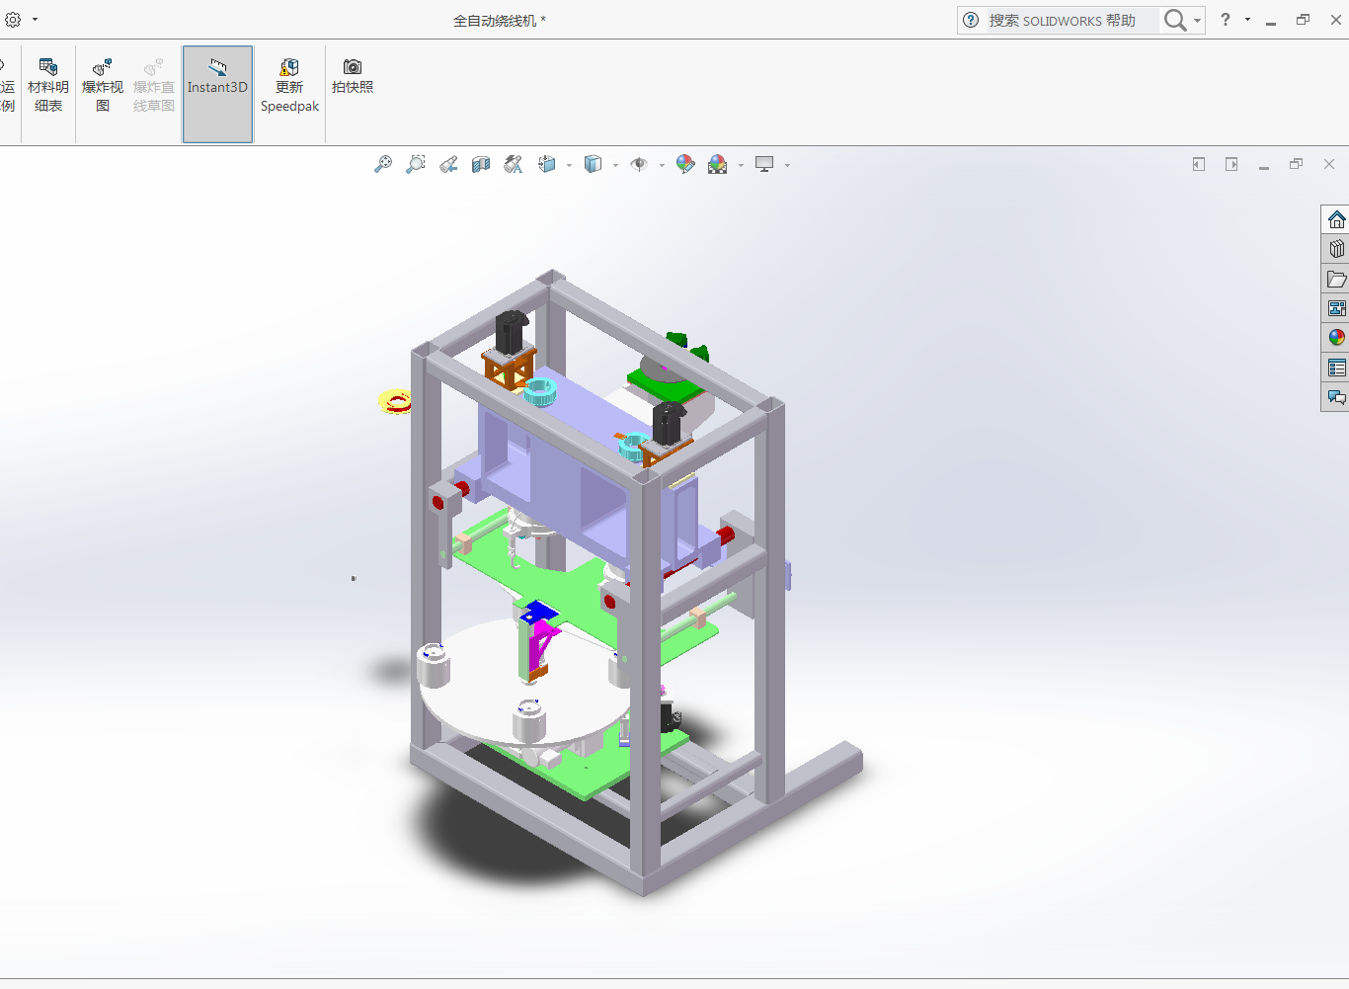Open the File Explorer task pane tab
Viewport: 1349px width, 989px height.
pyautogui.click(x=1336, y=279)
